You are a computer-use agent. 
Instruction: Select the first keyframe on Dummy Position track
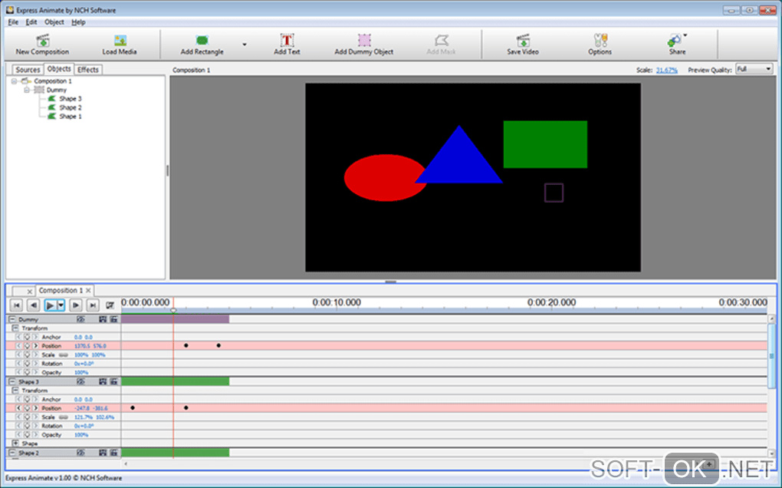pyautogui.click(x=186, y=345)
